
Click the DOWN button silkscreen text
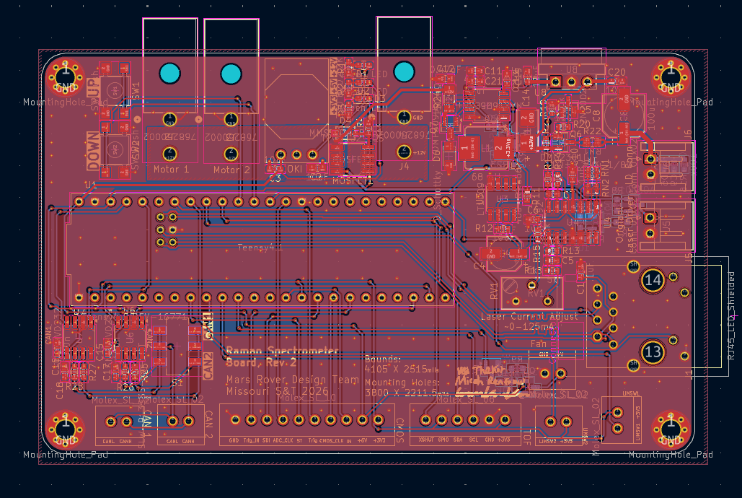[93, 150]
